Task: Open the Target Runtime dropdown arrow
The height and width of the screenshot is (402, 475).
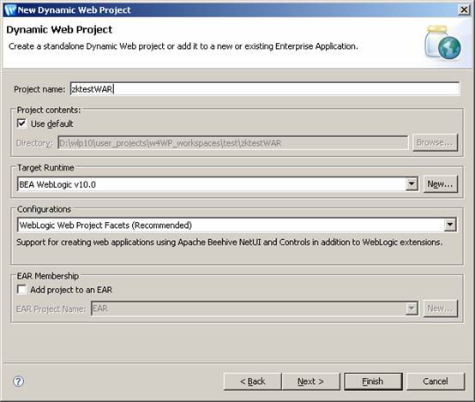Action: pyautogui.click(x=412, y=184)
